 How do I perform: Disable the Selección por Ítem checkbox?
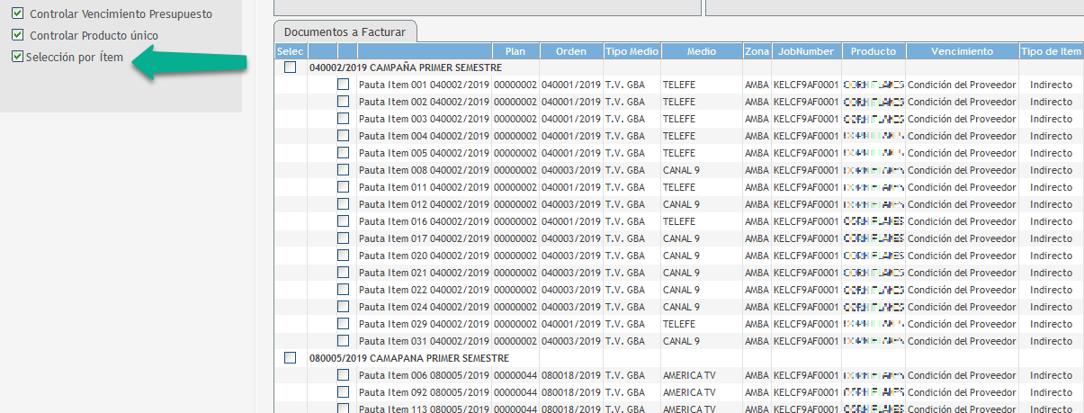coord(17,57)
